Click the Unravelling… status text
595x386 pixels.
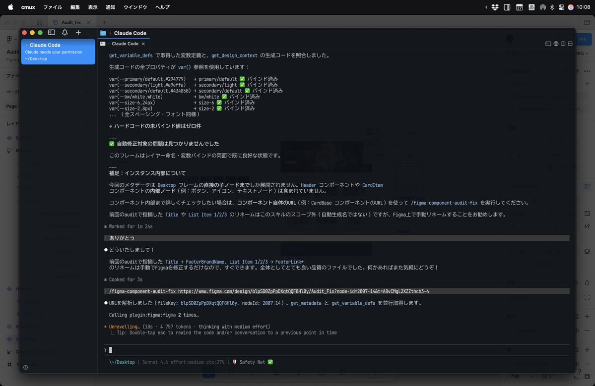pos(125,327)
